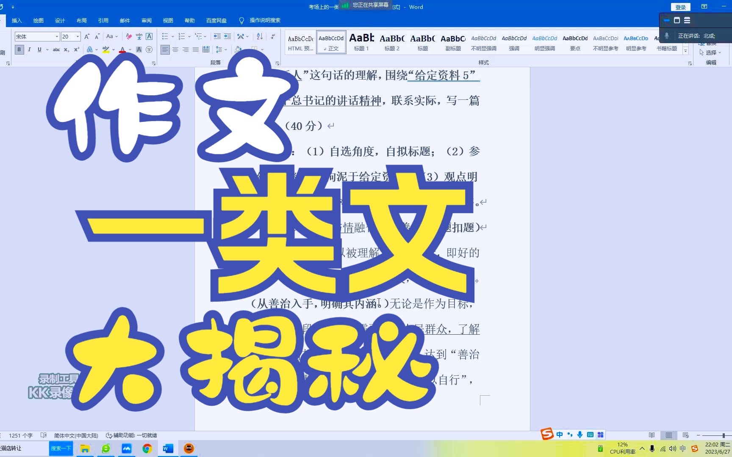
Task: Open the 引用 ribbon tab
Action: tap(103, 20)
